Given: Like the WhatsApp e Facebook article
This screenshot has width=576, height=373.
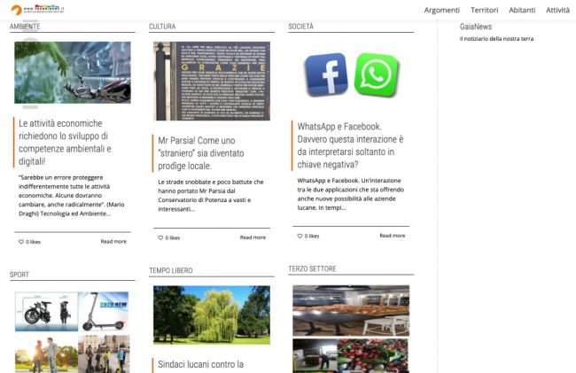Looking at the screenshot, I should pos(300,236).
